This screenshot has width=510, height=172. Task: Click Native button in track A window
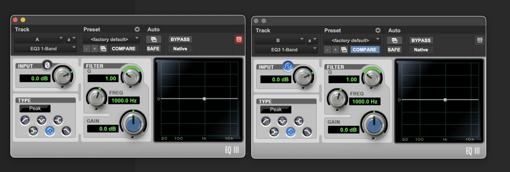point(180,49)
